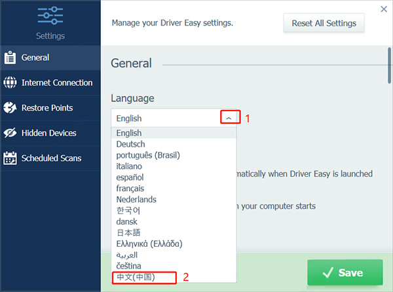393x292 pixels.
Task: Choose Deutsch in the language list
Action: point(131,144)
